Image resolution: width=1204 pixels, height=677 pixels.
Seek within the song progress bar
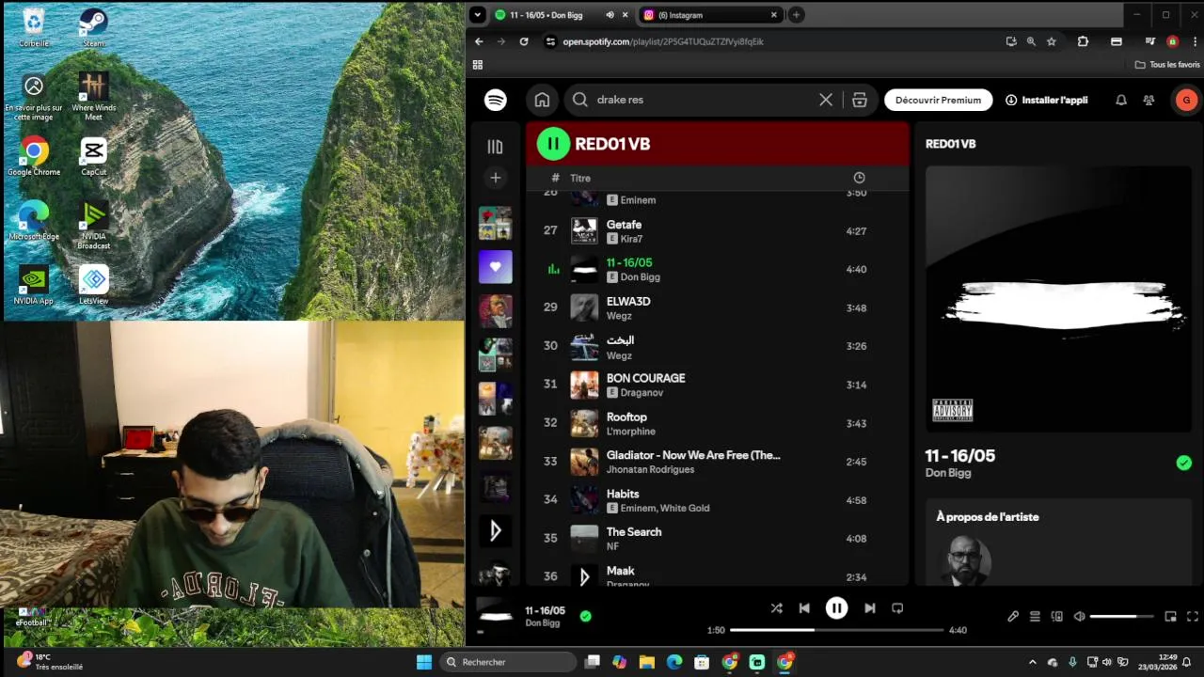(836, 630)
